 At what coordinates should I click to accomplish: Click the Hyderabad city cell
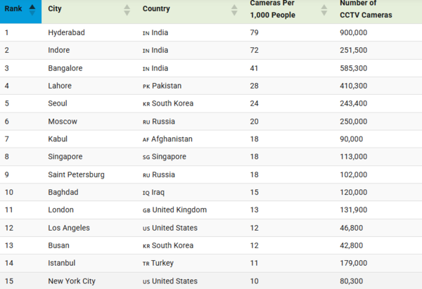click(x=67, y=33)
